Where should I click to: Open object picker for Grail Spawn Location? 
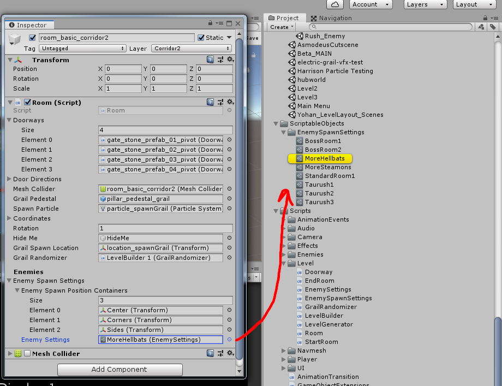click(x=229, y=248)
